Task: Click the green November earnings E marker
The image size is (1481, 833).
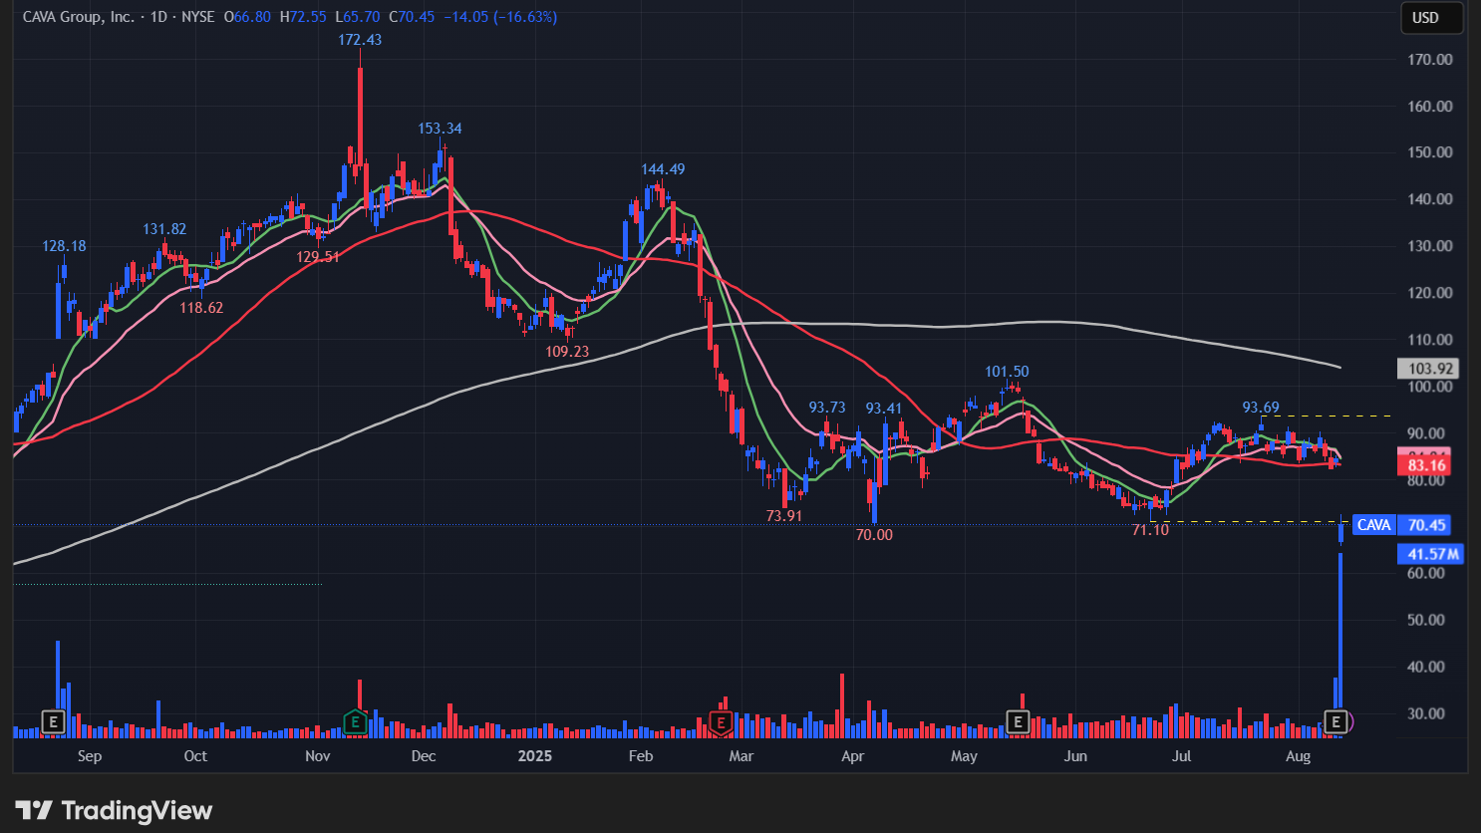Action: [356, 721]
